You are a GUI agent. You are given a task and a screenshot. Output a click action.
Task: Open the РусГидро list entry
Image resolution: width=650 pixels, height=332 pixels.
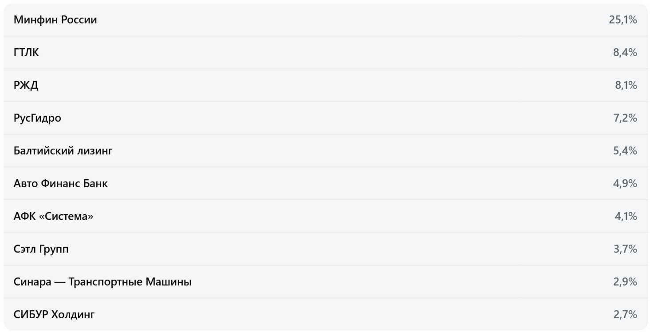click(x=37, y=118)
